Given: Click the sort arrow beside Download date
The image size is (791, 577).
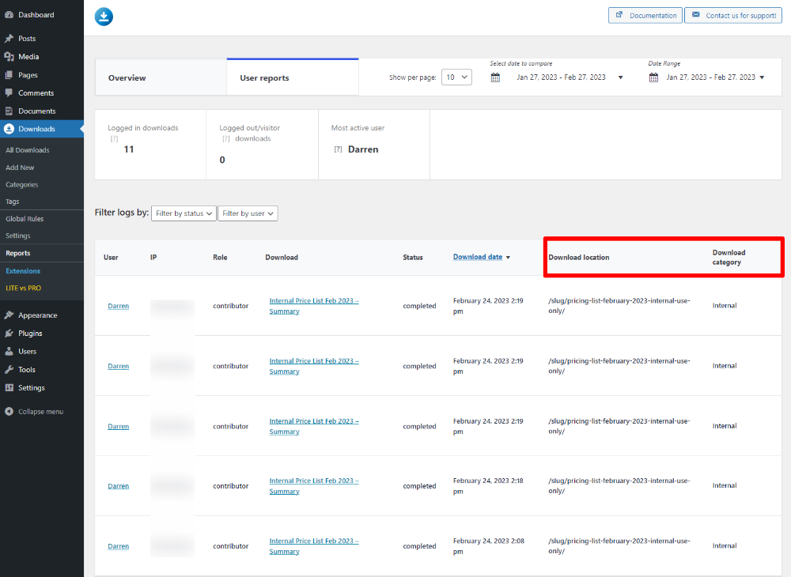Looking at the screenshot, I should point(508,258).
